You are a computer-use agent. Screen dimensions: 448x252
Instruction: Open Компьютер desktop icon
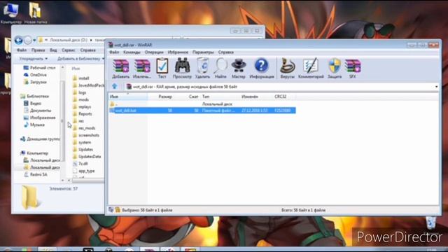[x=11, y=13]
